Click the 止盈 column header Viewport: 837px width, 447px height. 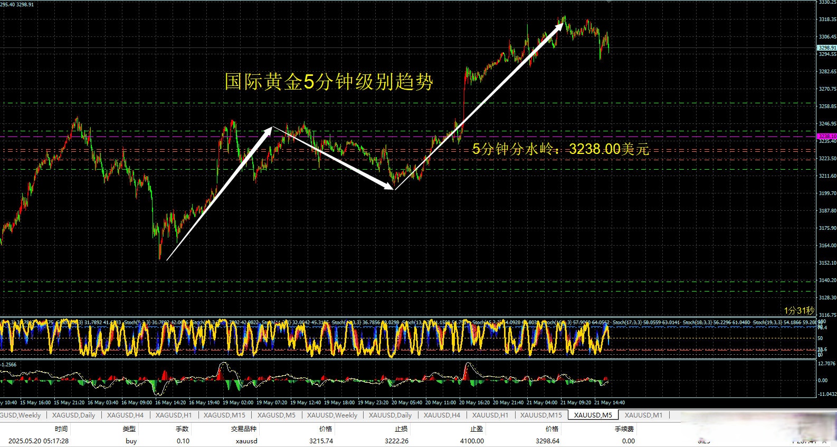click(477, 429)
